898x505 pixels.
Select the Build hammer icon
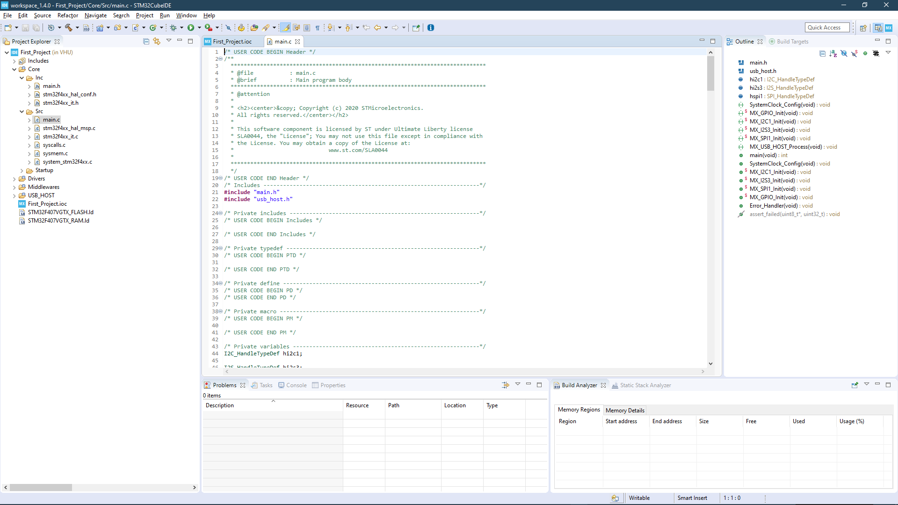point(69,28)
